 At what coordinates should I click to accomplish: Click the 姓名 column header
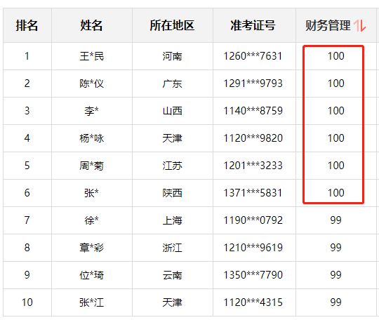click(92, 25)
